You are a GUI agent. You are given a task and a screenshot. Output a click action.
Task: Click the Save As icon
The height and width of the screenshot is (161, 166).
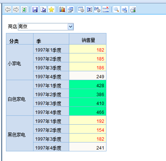pyautogui.click(x=43, y=9)
